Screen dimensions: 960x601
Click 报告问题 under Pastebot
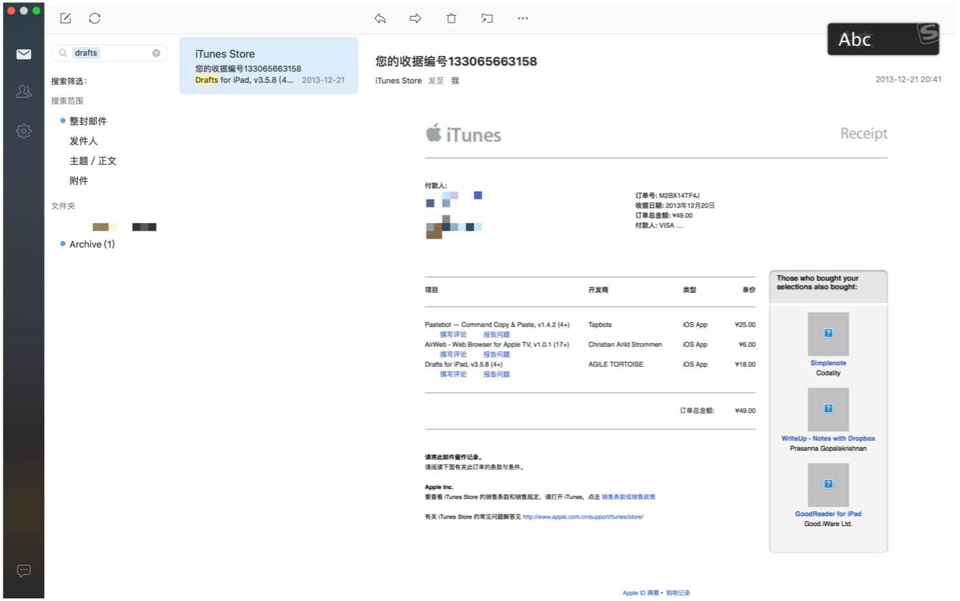point(496,335)
